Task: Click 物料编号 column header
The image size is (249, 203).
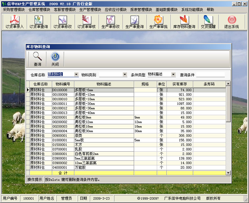Action: tap(63, 84)
